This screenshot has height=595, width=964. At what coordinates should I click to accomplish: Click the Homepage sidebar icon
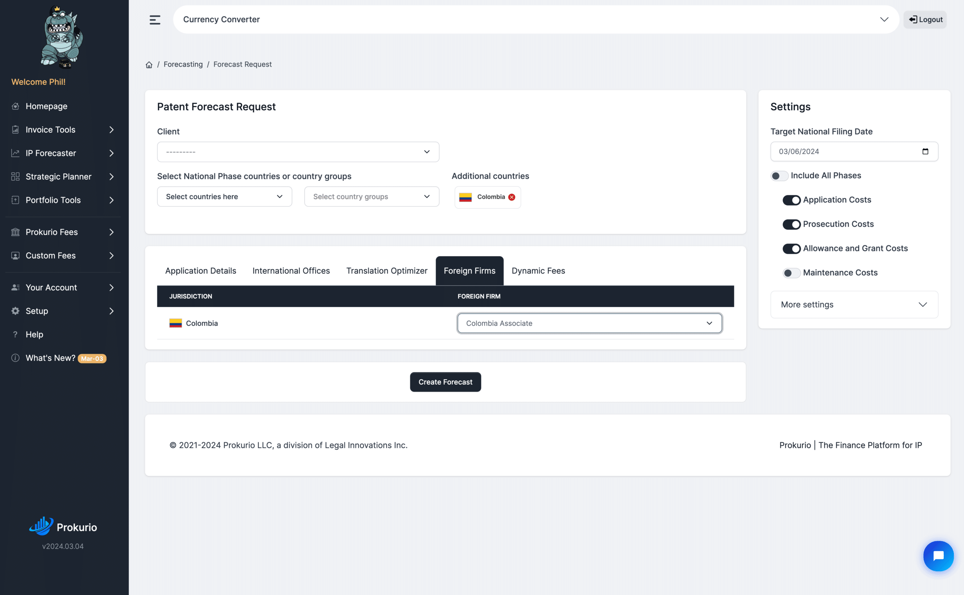pyautogui.click(x=15, y=106)
